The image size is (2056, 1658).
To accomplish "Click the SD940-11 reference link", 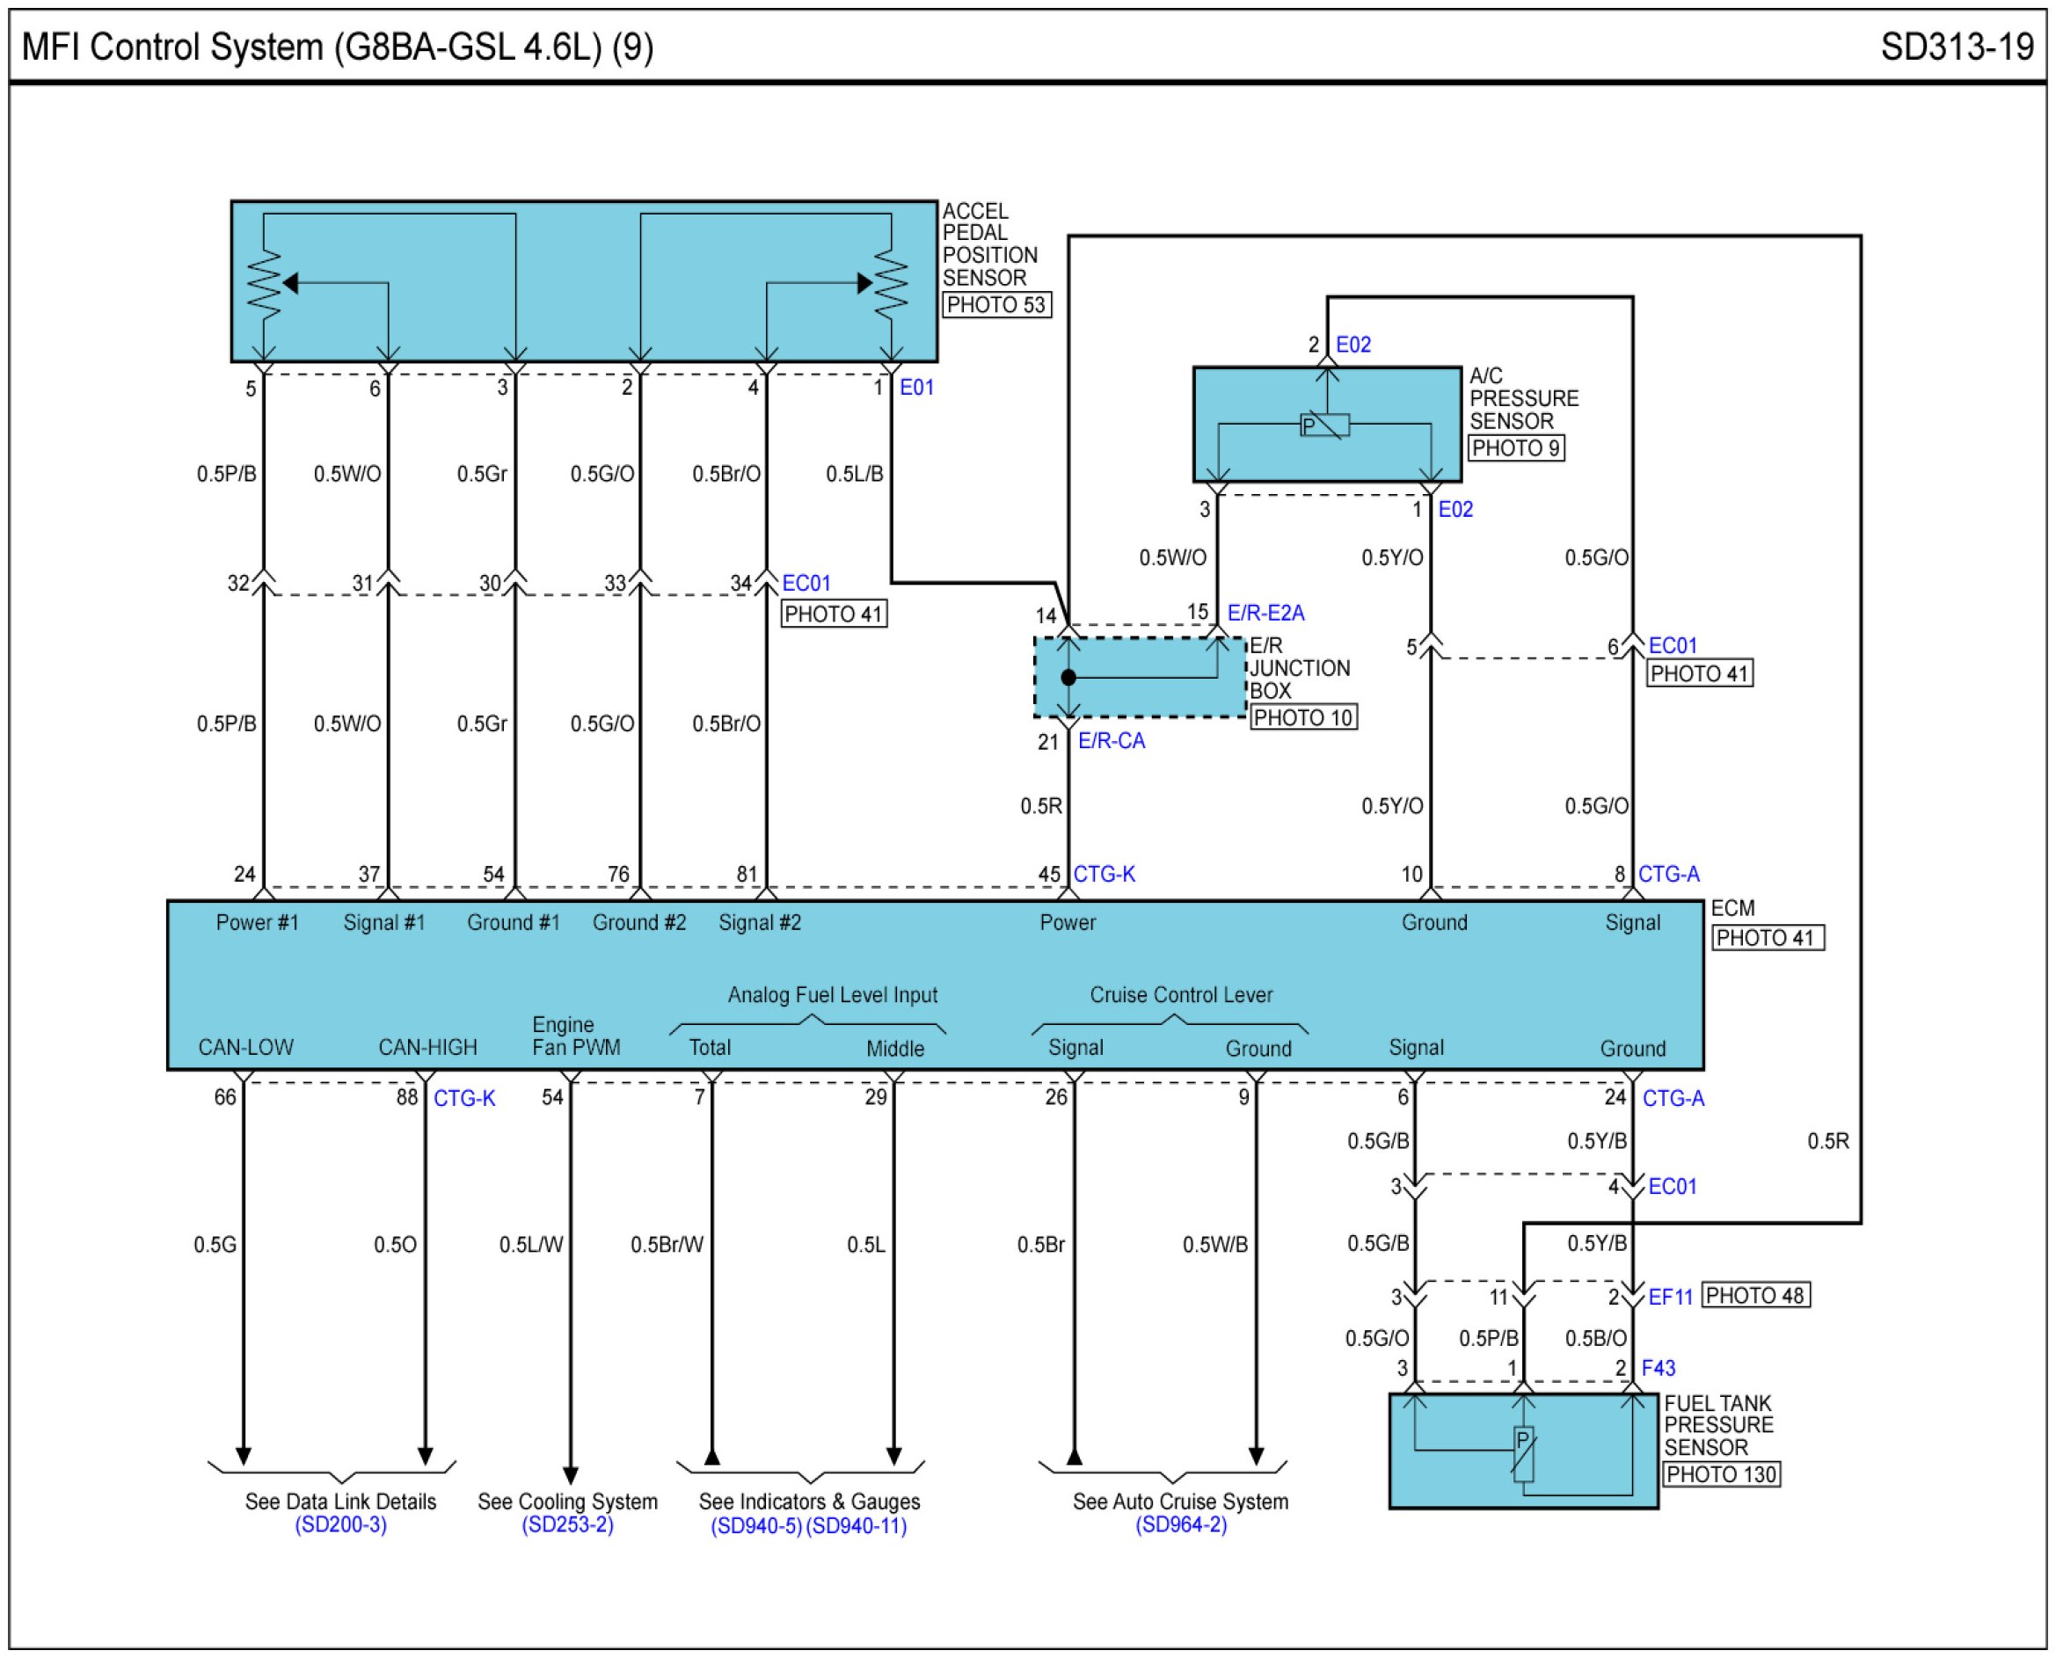I will click(x=857, y=1526).
